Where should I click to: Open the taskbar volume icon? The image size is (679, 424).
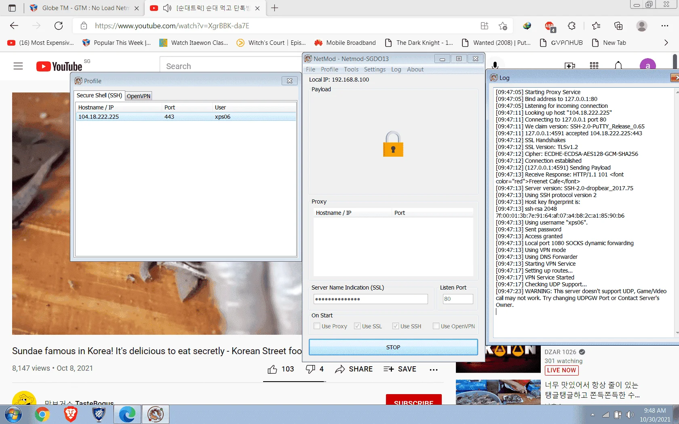(x=630, y=415)
